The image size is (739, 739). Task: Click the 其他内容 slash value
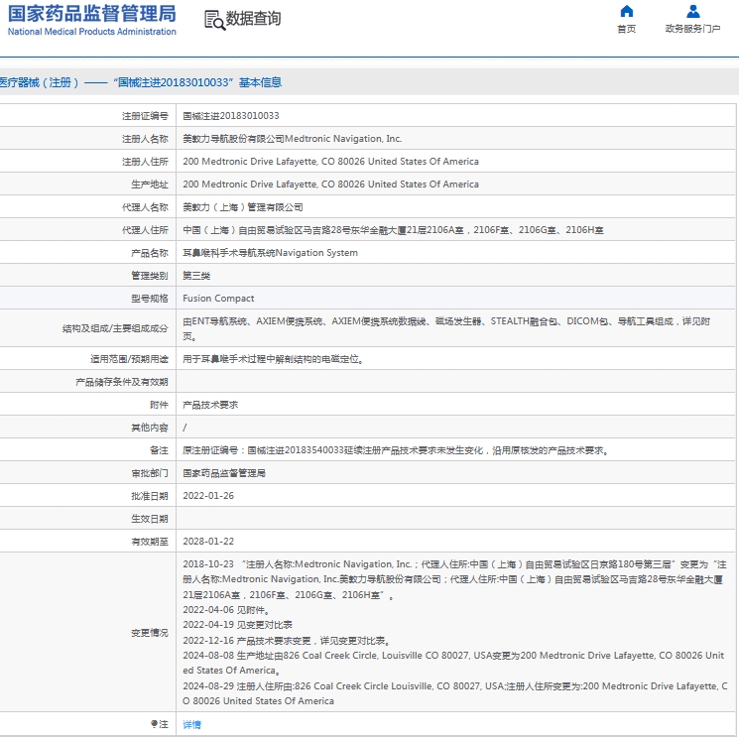click(x=185, y=428)
